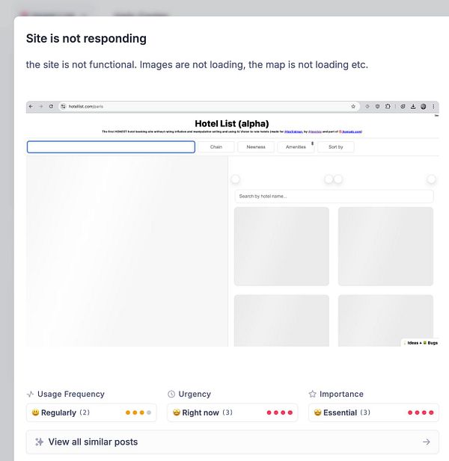Click the emoji next to Right now
The width and height of the screenshot is (449, 461).
(177, 412)
